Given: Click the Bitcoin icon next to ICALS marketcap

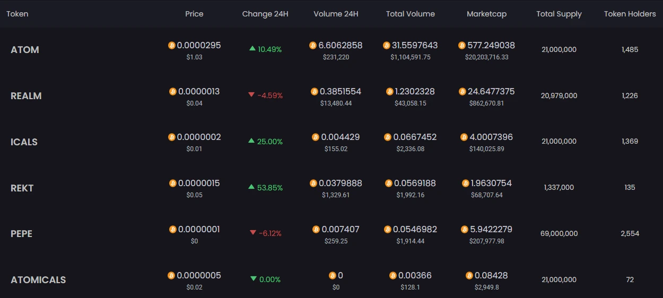Looking at the screenshot, I should coord(464,137).
